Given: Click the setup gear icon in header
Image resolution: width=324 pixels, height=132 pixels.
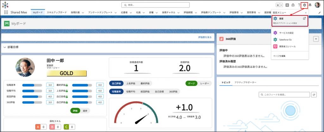Looking at the screenshot, I should [x=304, y=5].
